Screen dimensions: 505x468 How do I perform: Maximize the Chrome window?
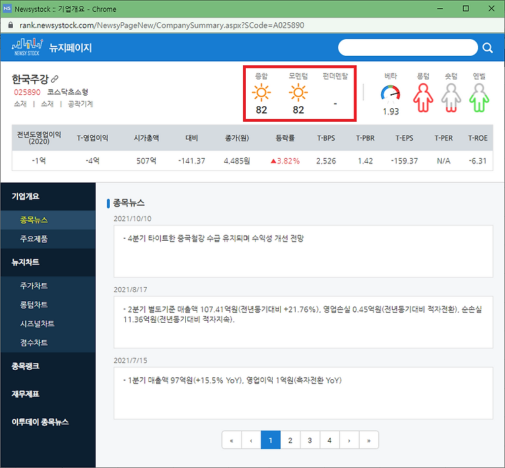click(466, 8)
